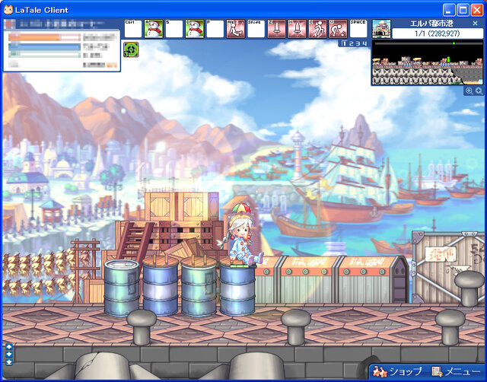This screenshot has height=382, width=487.
Task: Switch to hotbar page 2
Action: pos(351,43)
